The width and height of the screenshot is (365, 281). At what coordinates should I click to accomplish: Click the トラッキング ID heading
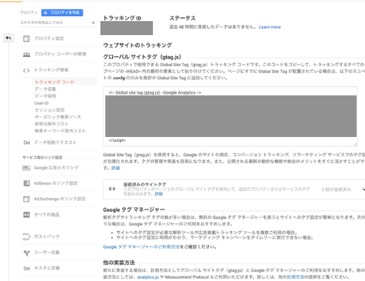click(122, 18)
